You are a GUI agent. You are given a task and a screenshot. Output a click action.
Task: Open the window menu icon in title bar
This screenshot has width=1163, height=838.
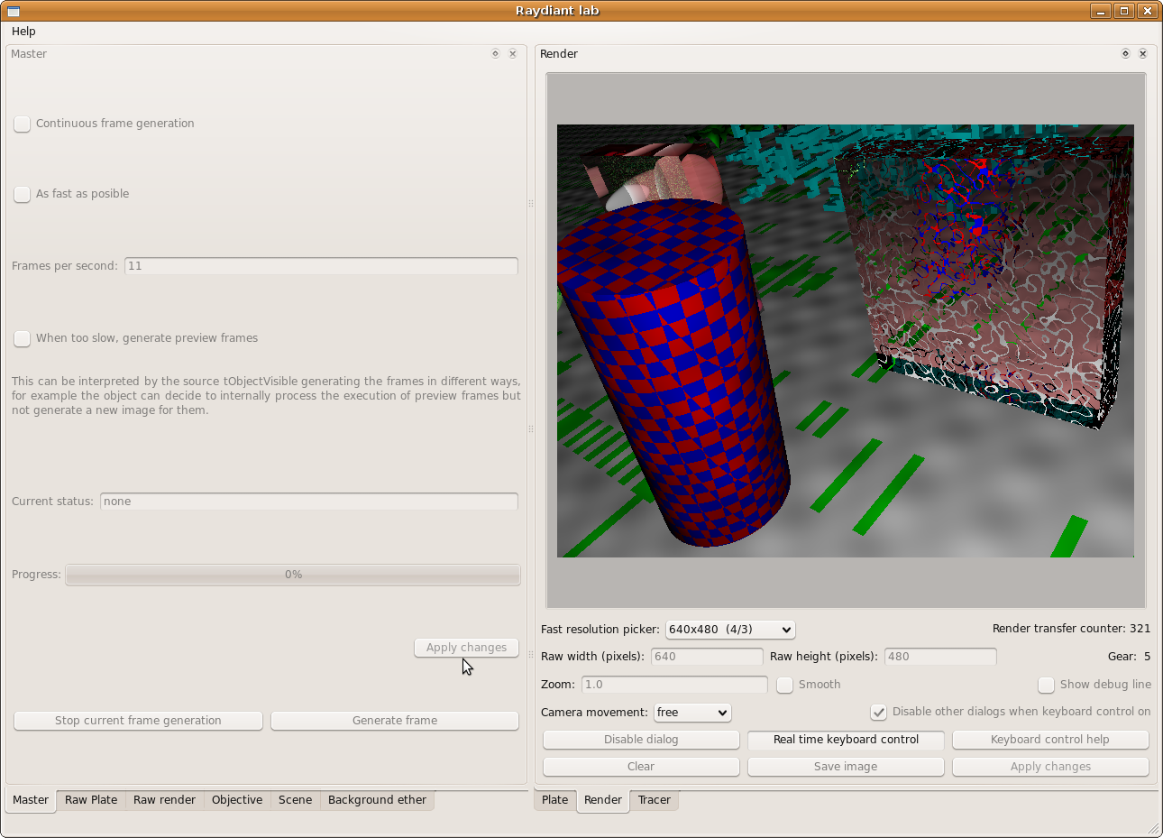pos(14,11)
